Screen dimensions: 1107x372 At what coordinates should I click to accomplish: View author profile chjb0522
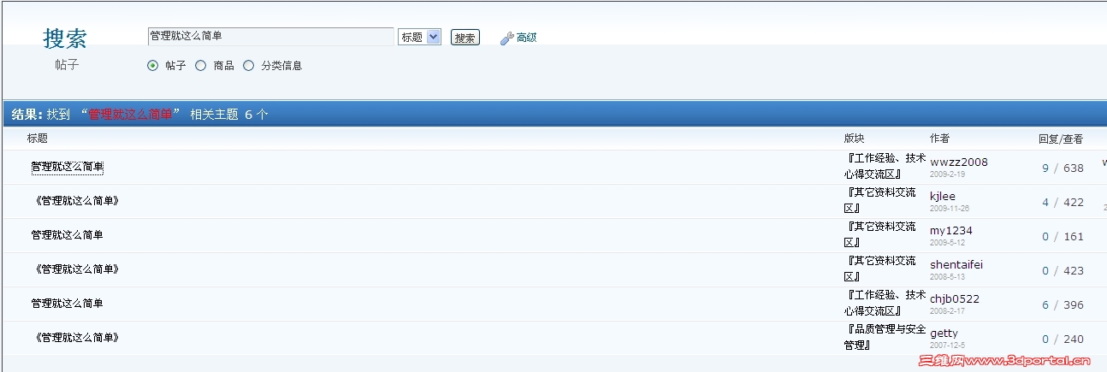point(955,299)
